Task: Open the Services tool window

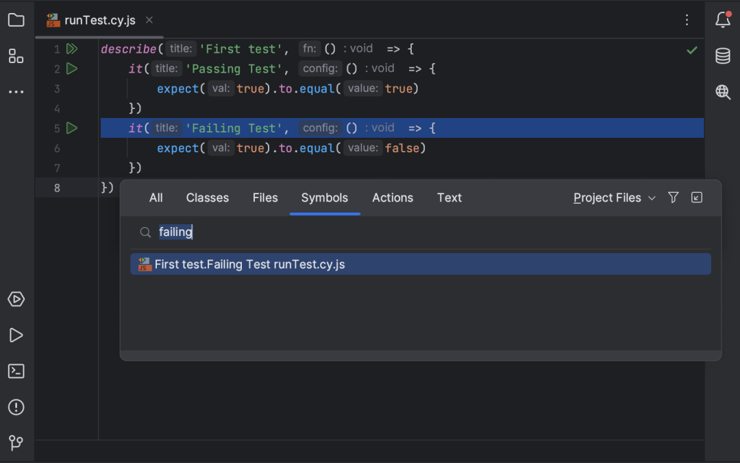Action: pos(16,299)
